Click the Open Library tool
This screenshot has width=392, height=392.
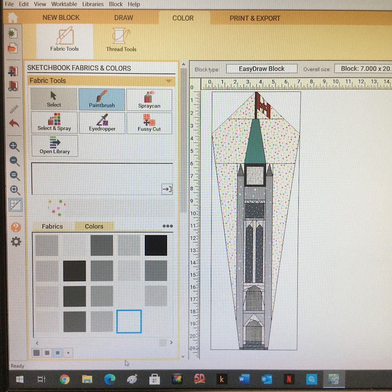[54, 146]
